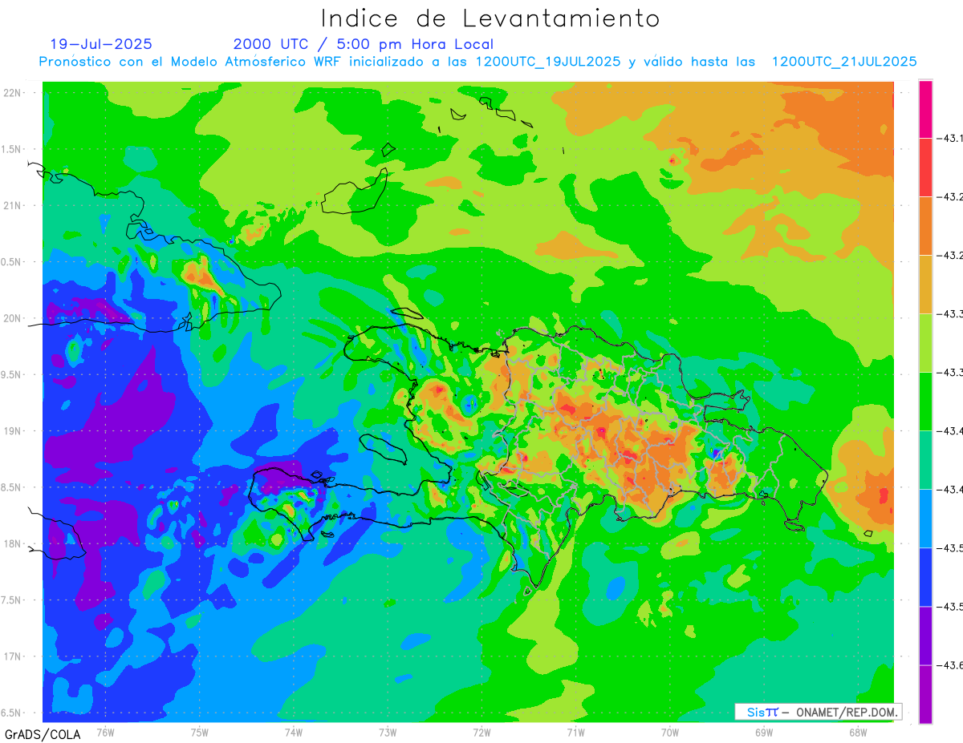
Task: Select the dark orange colorbar swatch
Action: tap(925, 226)
